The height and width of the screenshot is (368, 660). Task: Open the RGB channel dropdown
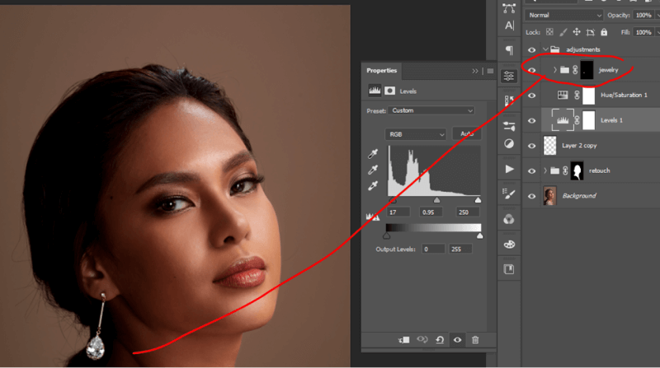click(416, 133)
